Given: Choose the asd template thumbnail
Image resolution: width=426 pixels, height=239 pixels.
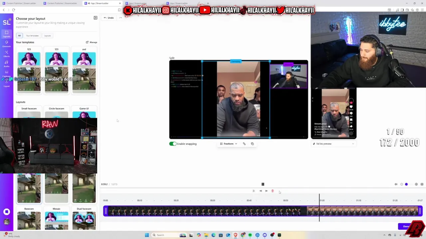Looking at the screenshot, I should click(x=84, y=72).
